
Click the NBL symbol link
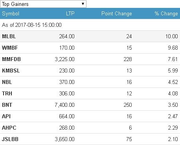coord(7,82)
